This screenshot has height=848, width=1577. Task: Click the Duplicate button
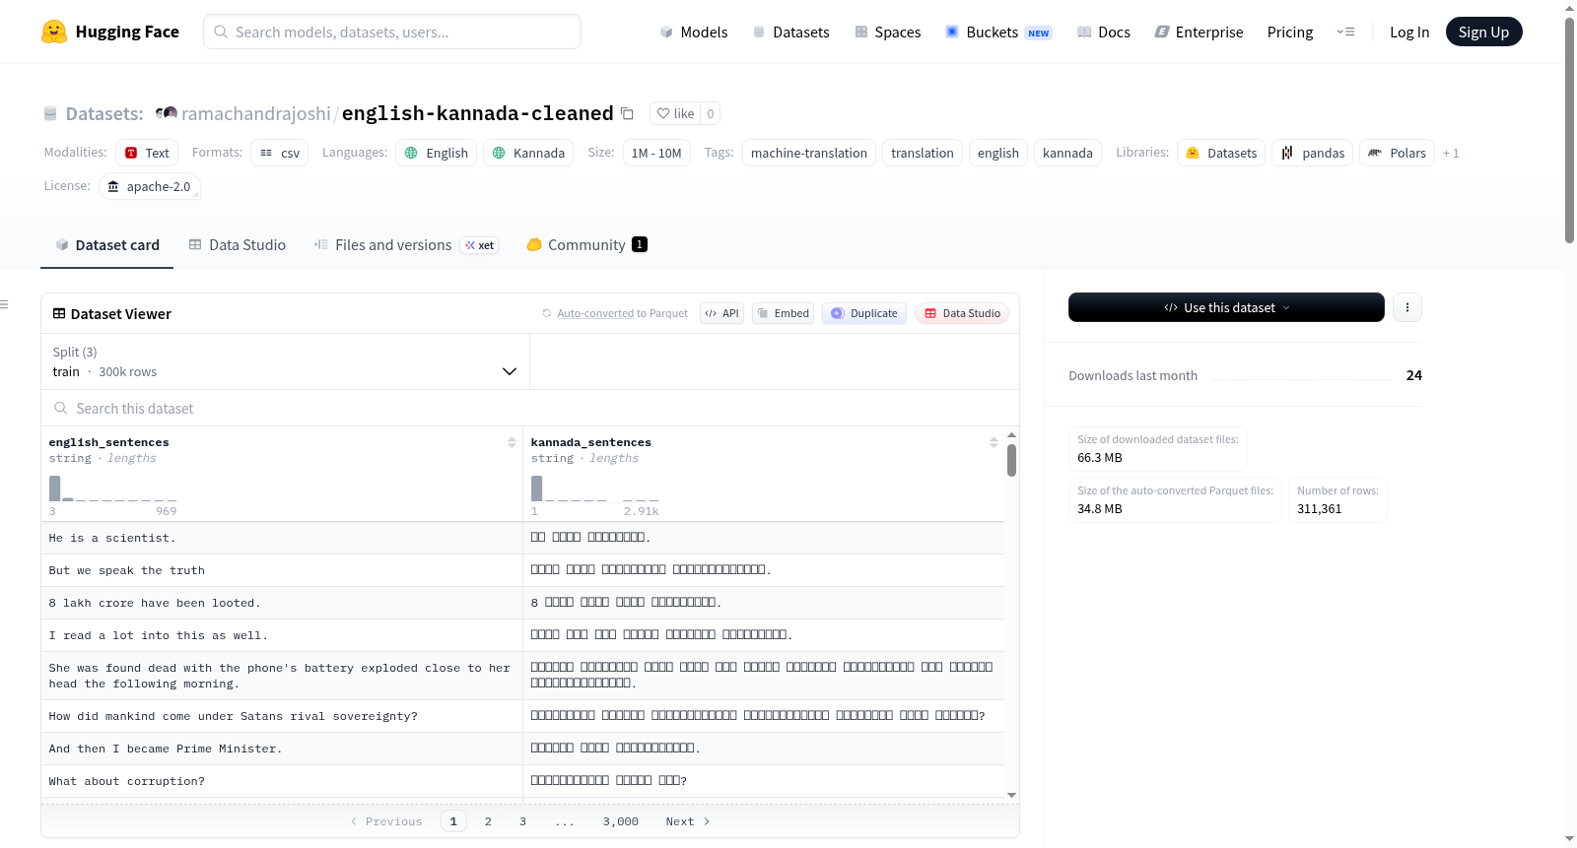tap(864, 313)
